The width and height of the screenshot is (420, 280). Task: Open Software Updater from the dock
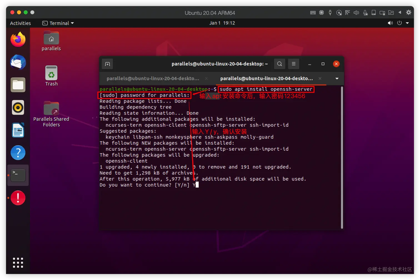point(18,198)
